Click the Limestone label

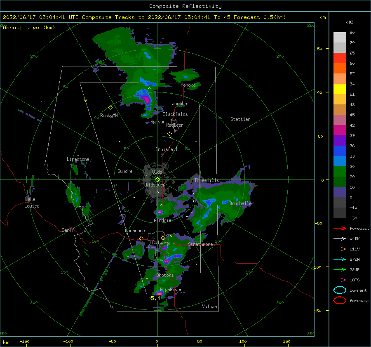[x=78, y=159]
